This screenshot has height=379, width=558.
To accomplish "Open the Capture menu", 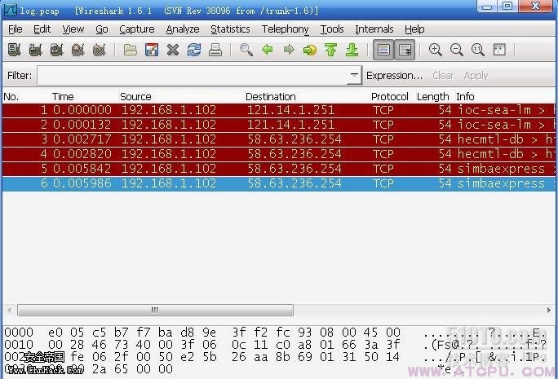I will pyautogui.click(x=137, y=29).
